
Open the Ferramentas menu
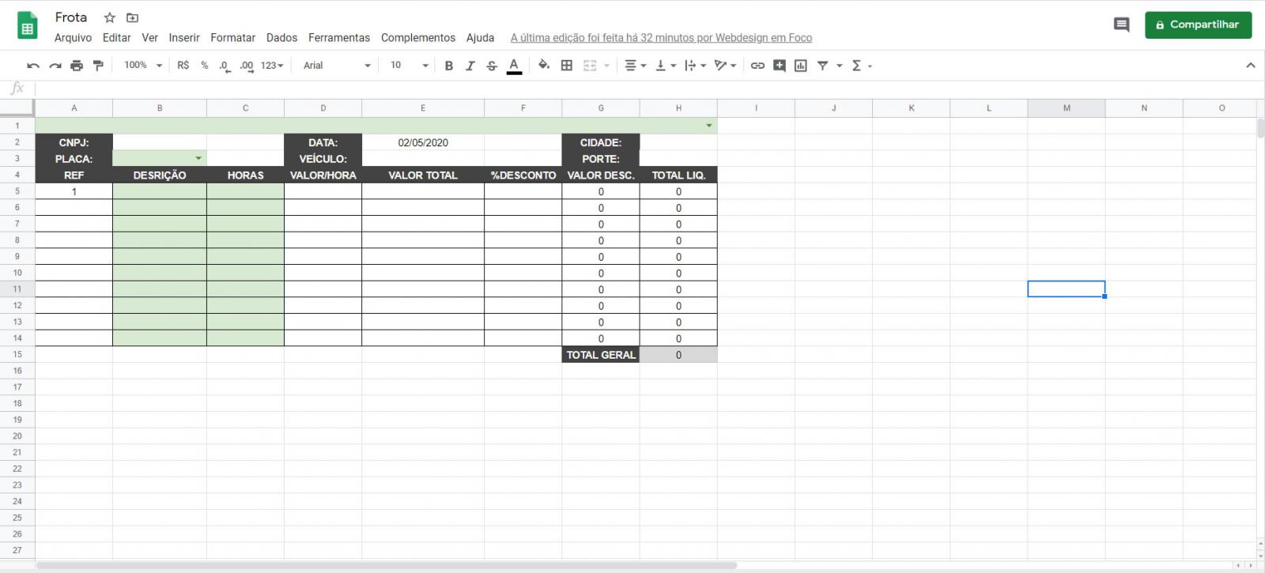point(339,38)
